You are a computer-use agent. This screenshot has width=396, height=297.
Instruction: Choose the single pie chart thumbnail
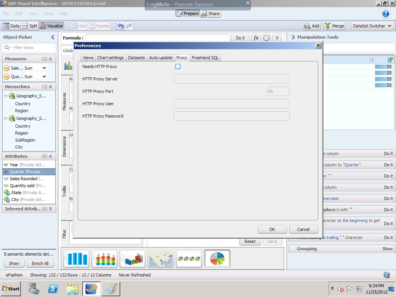click(217, 258)
